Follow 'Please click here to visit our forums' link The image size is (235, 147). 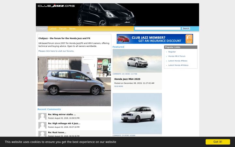point(56,51)
